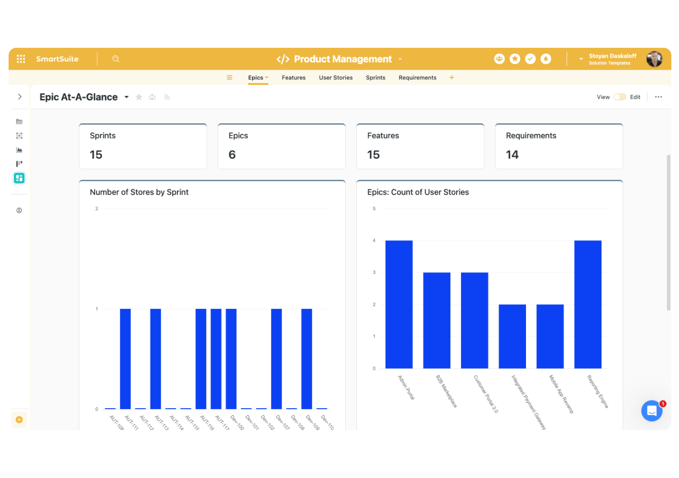This screenshot has height=478, width=679.
Task: Open the three-dot more options menu
Action: (658, 97)
